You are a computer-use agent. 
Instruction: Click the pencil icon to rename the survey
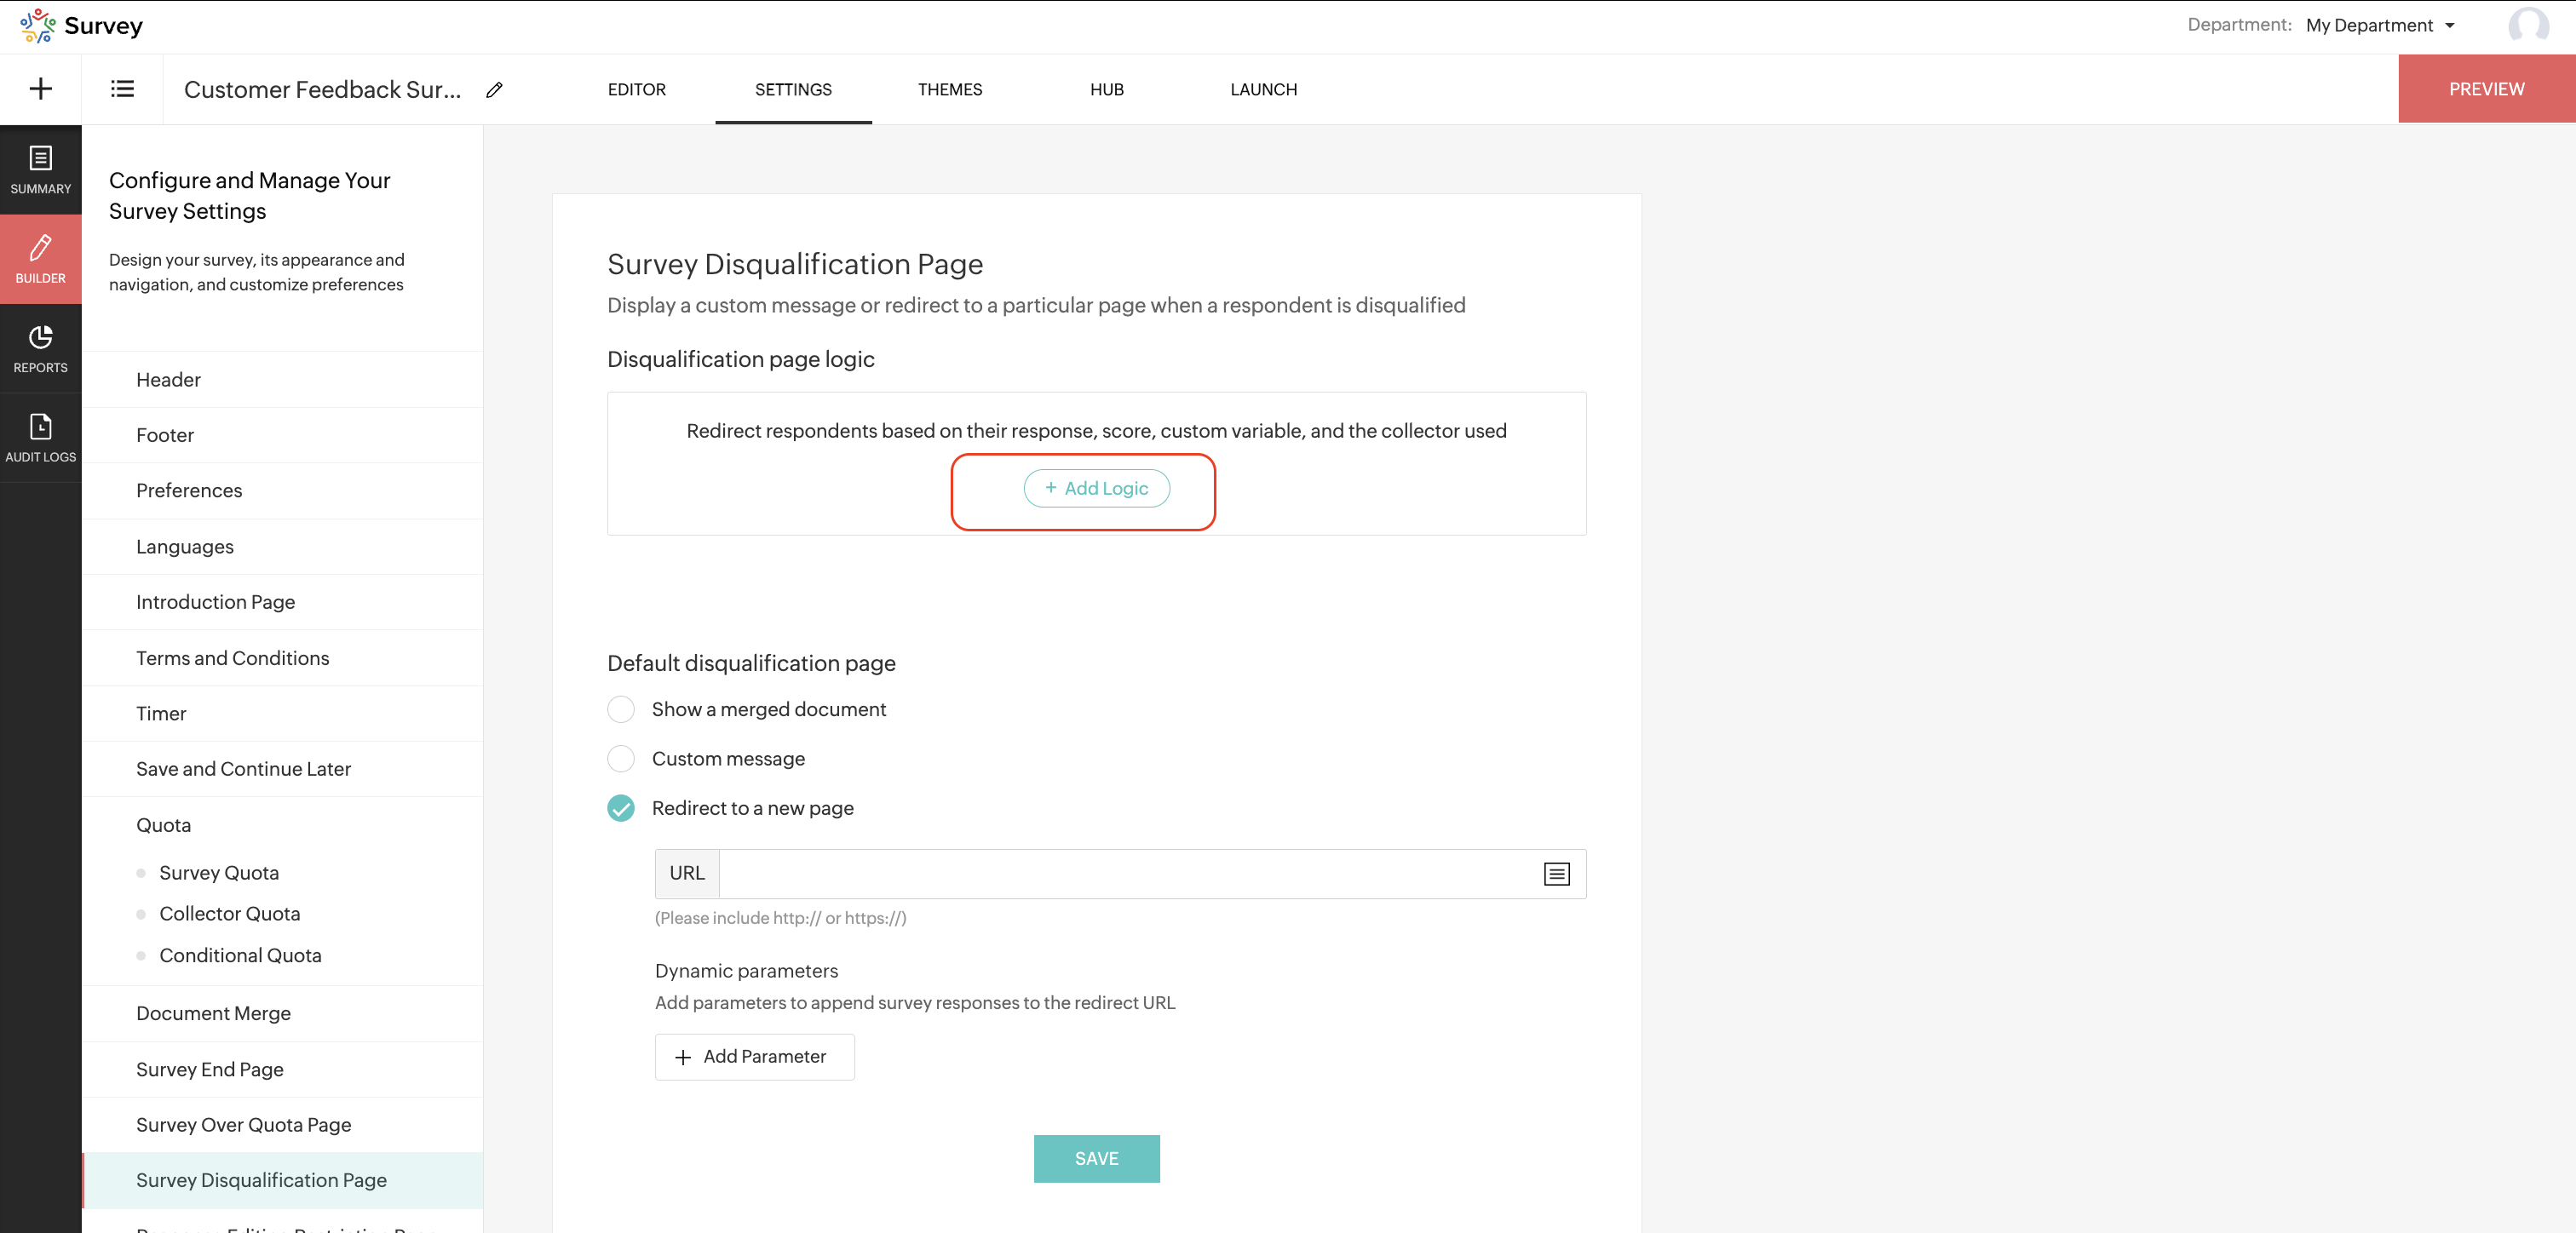494,90
